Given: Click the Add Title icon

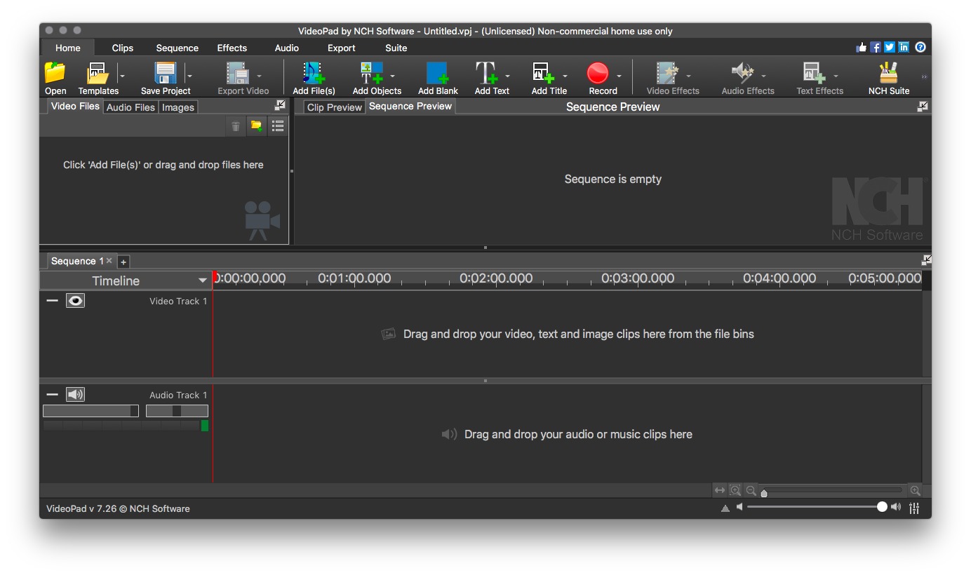Looking at the screenshot, I should point(544,73).
